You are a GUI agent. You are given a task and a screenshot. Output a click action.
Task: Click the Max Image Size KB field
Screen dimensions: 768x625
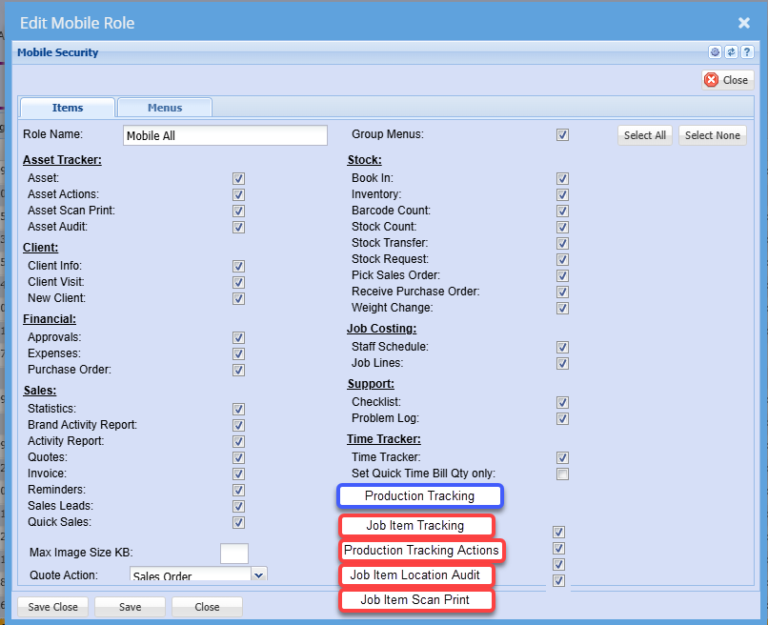(234, 553)
